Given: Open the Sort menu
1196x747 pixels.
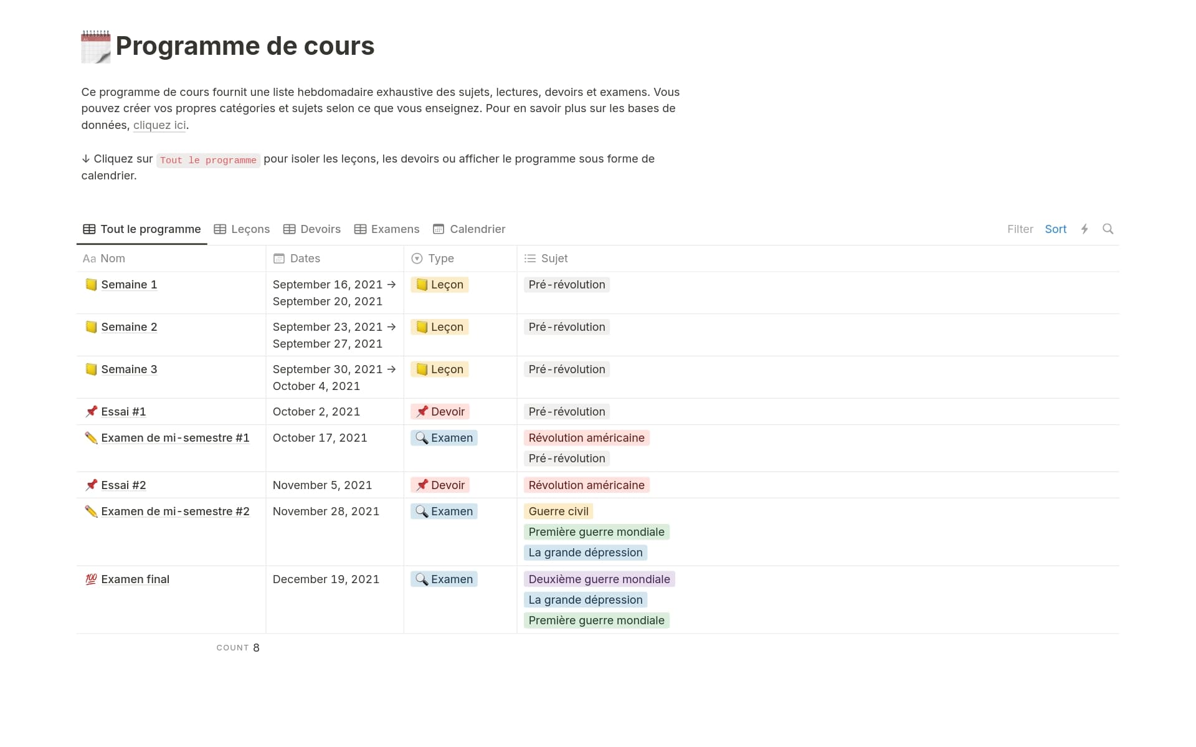Looking at the screenshot, I should tap(1055, 229).
